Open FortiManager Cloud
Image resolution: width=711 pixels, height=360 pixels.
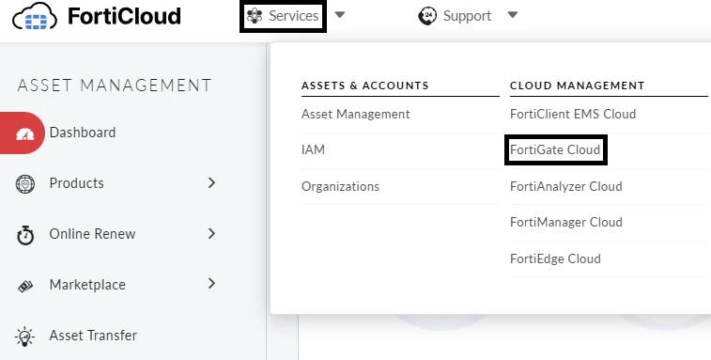(x=566, y=223)
